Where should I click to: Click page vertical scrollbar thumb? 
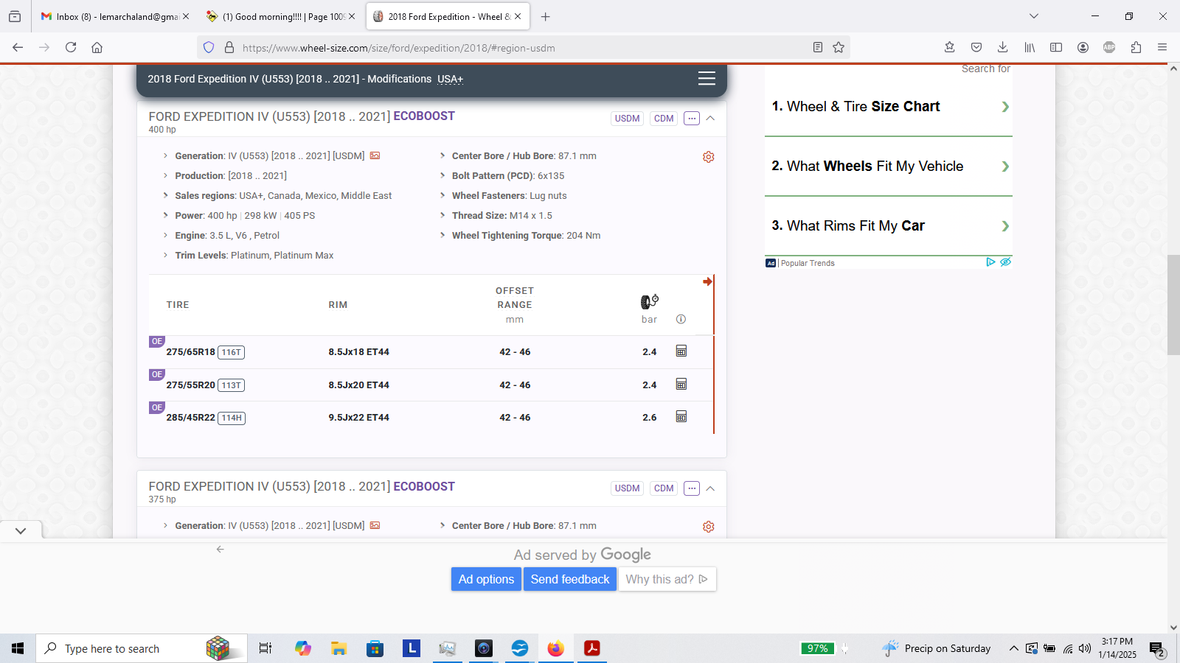click(x=1173, y=305)
